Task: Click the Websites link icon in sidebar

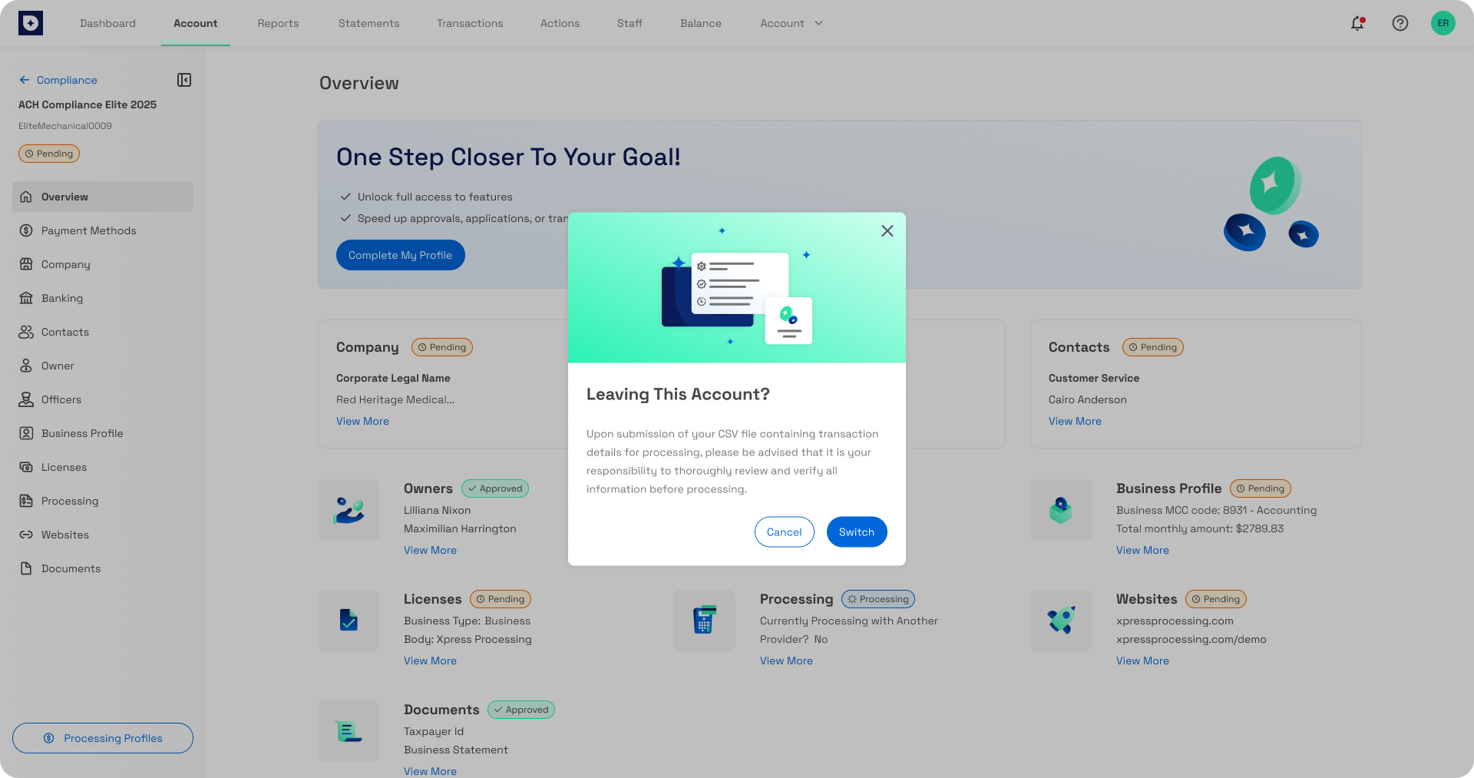Action: tap(25, 535)
